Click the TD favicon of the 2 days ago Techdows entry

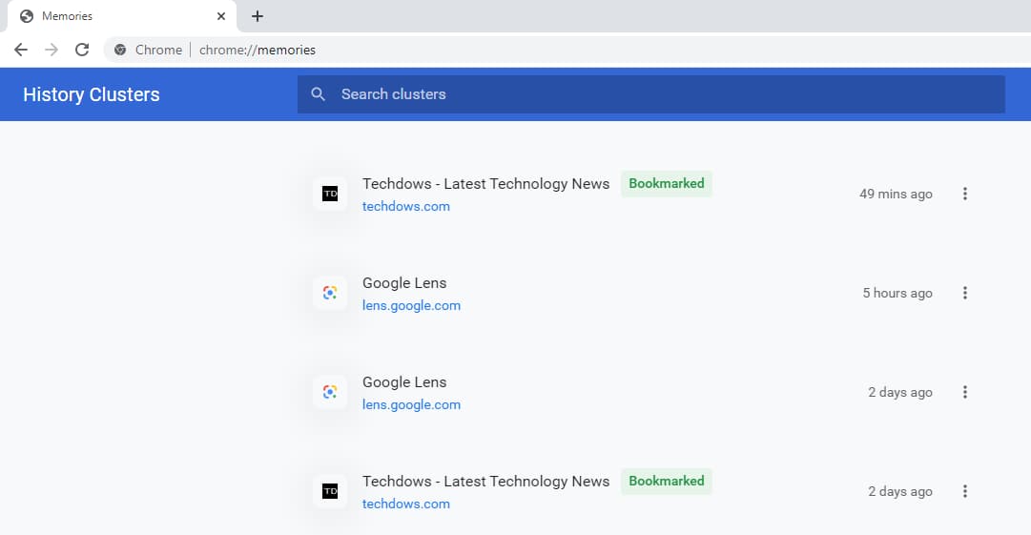pyautogui.click(x=330, y=492)
